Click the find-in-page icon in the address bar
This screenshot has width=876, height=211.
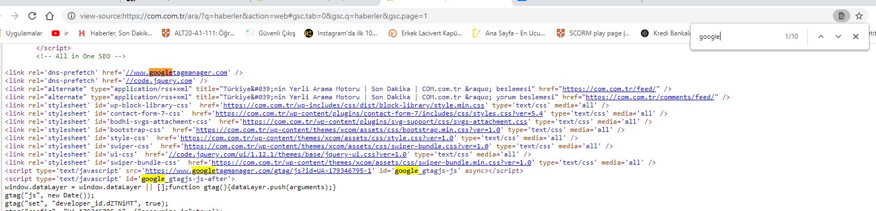click(x=841, y=16)
